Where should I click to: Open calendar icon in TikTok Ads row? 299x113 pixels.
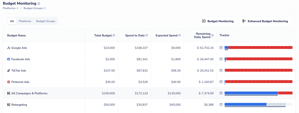(221, 70)
